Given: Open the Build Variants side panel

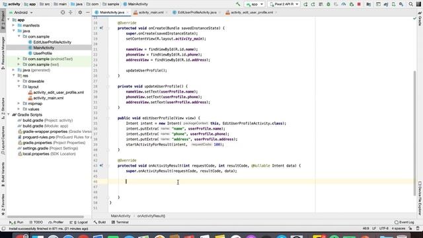Looking at the screenshot, I should pyautogui.click(x=3, y=175).
